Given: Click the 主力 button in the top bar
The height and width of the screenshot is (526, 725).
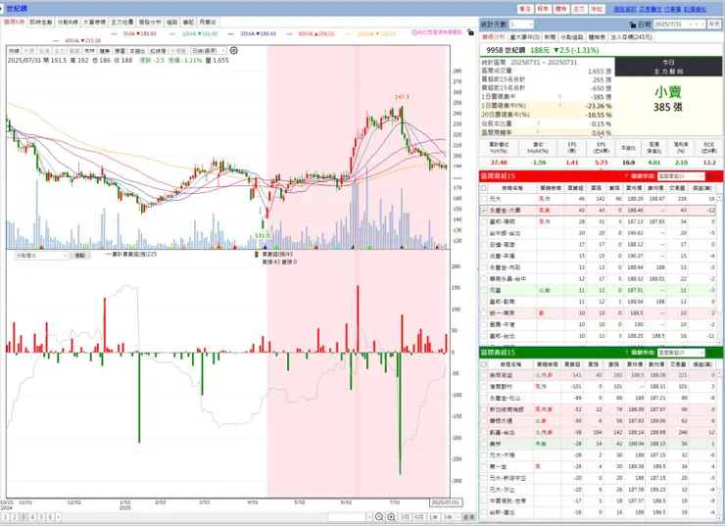Looking at the screenshot, I should tap(579, 9).
